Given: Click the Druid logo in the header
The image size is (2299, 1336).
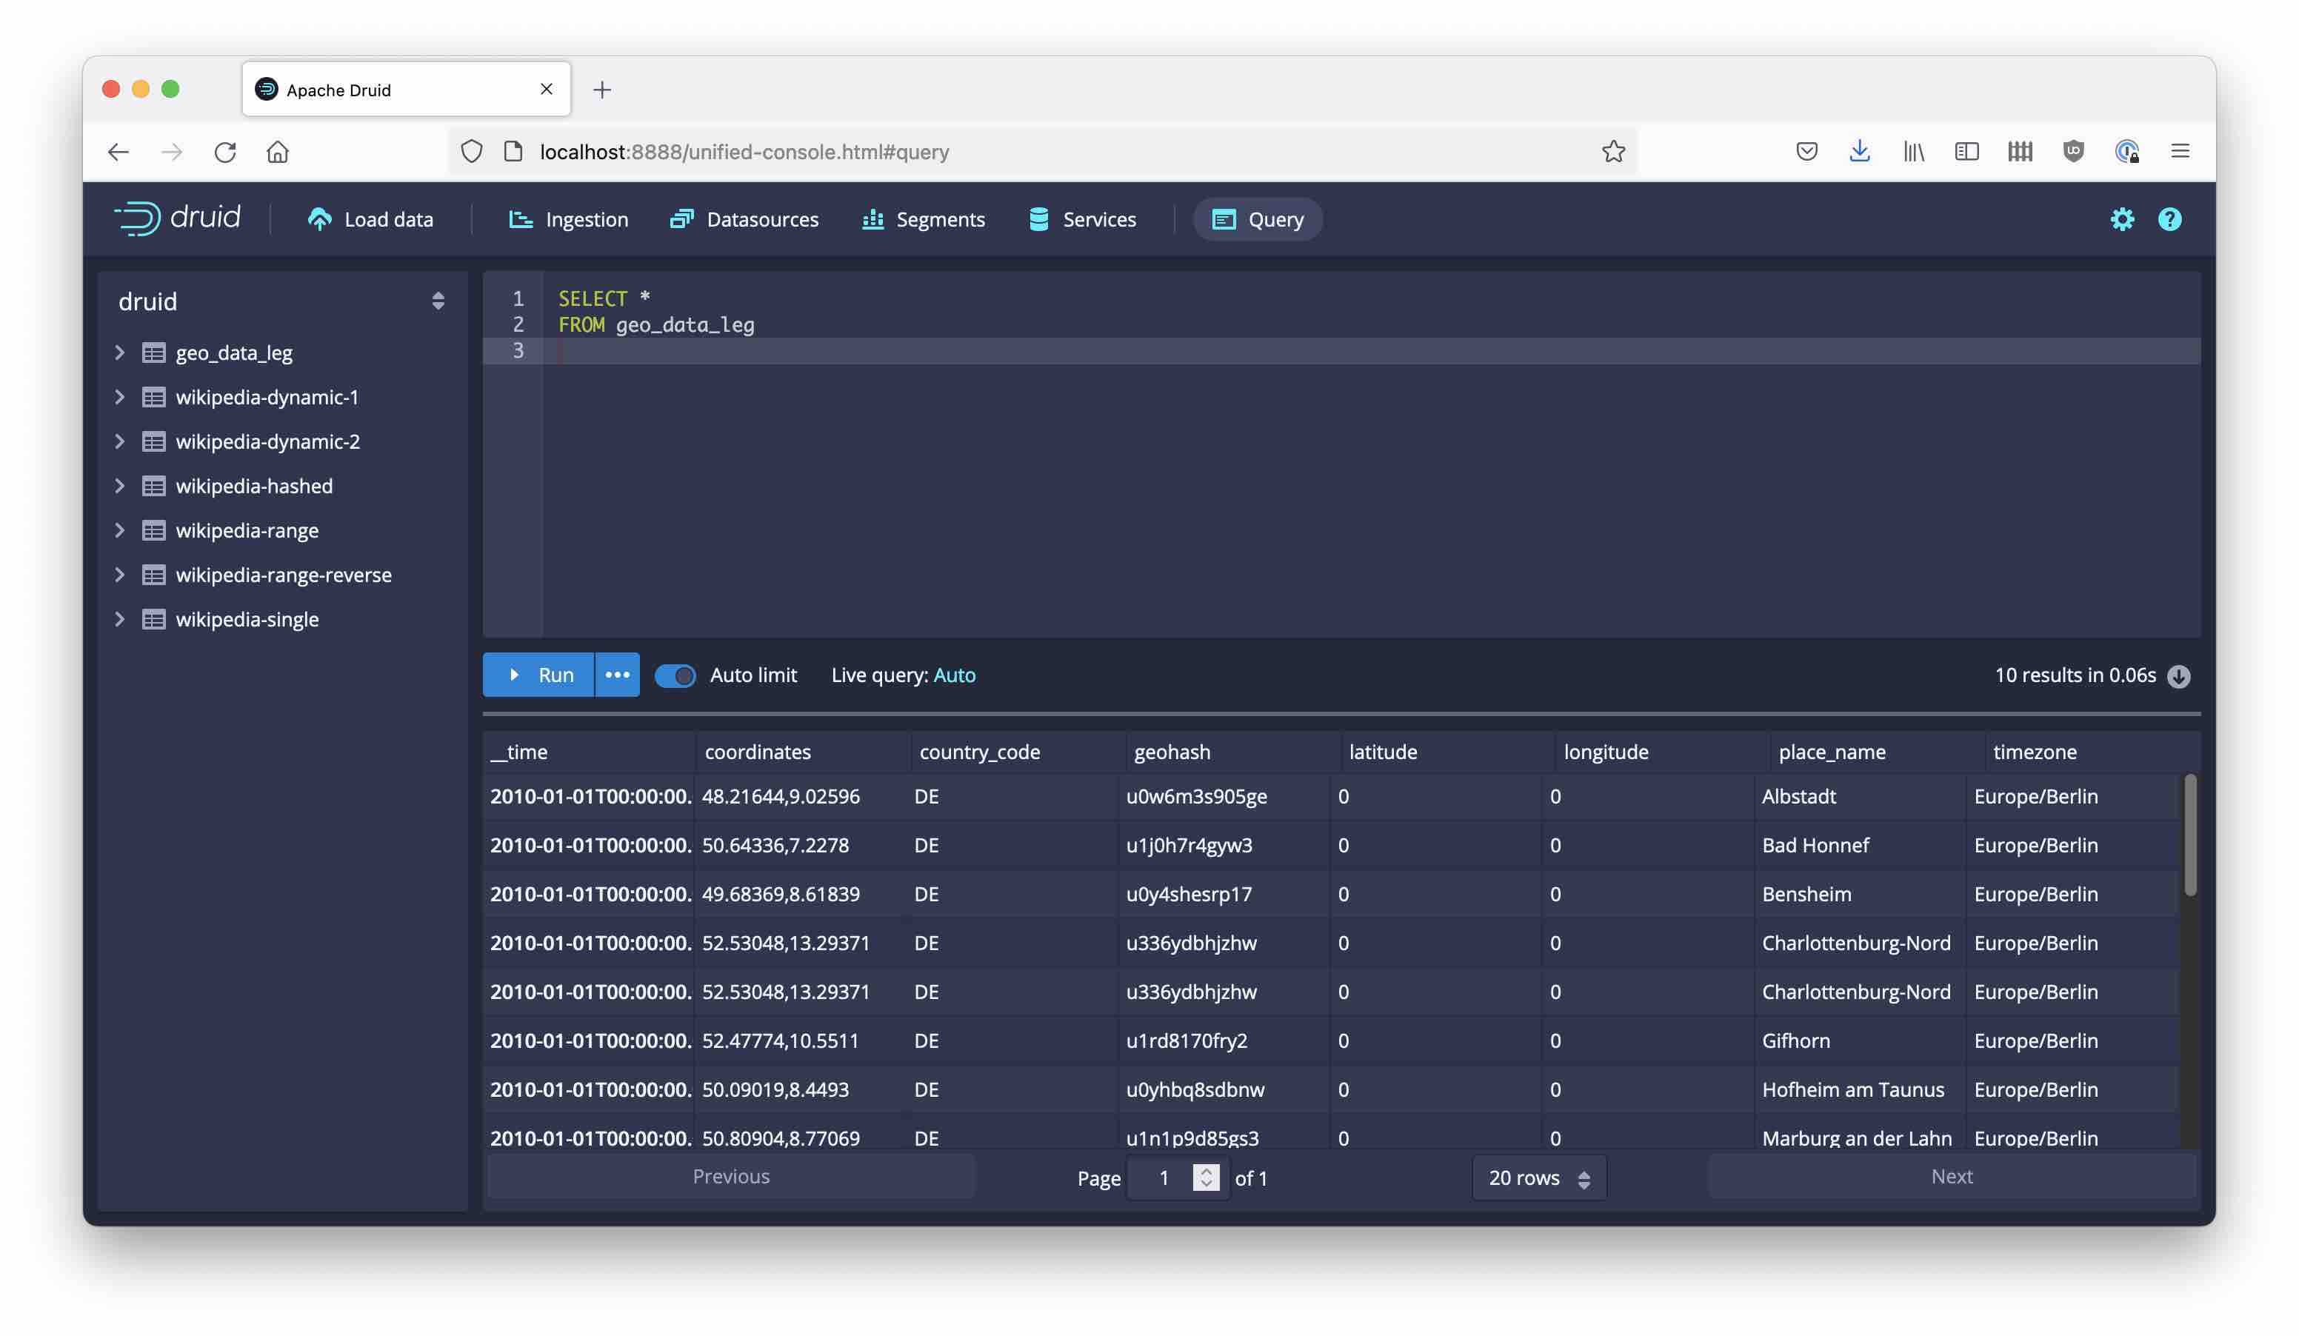Looking at the screenshot, I should pyautogui.click(x=177, y=219).
